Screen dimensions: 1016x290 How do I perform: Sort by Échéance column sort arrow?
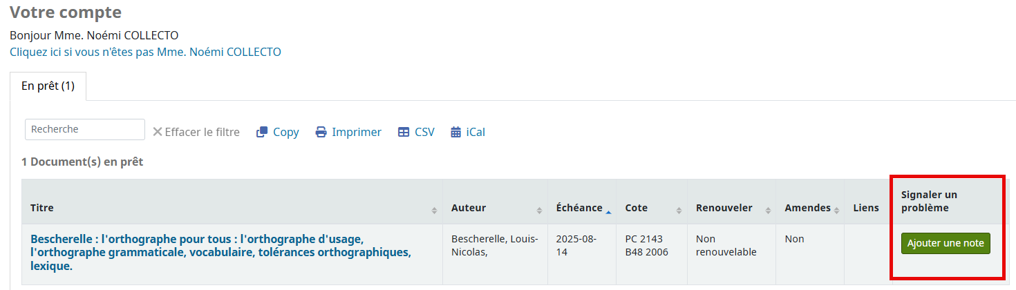tap(608, 210)
